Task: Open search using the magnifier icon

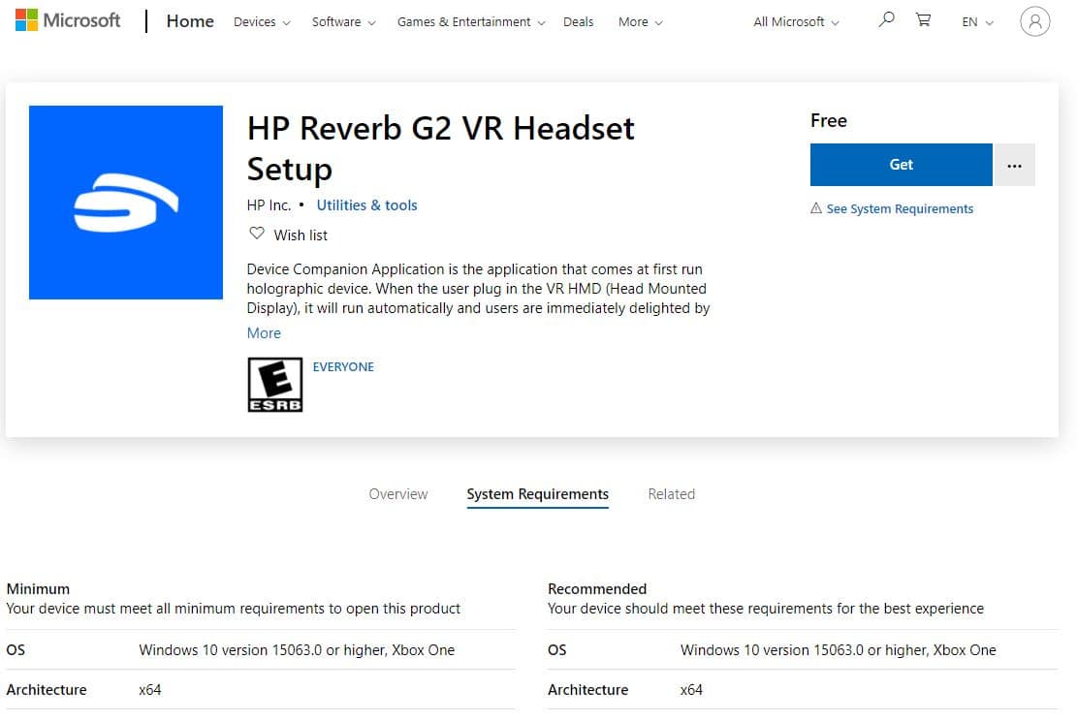Action: 885,19
